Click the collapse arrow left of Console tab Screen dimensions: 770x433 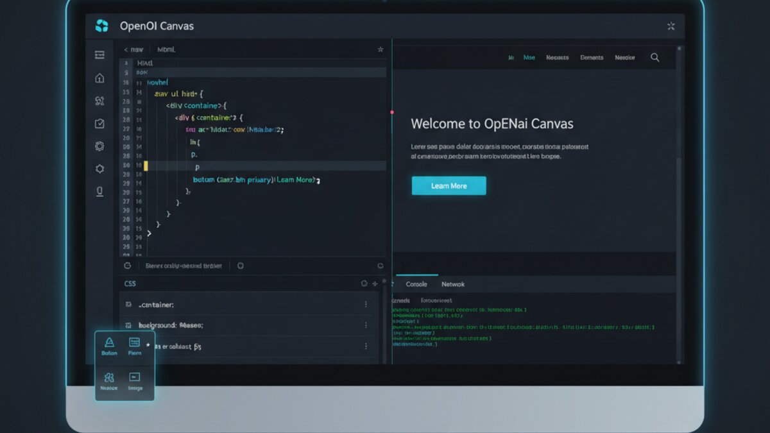click(x=393, y=284)
